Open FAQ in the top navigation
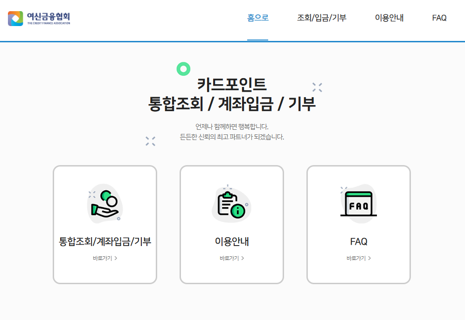This screenshot has height=320, width=465. pos(439,18)
